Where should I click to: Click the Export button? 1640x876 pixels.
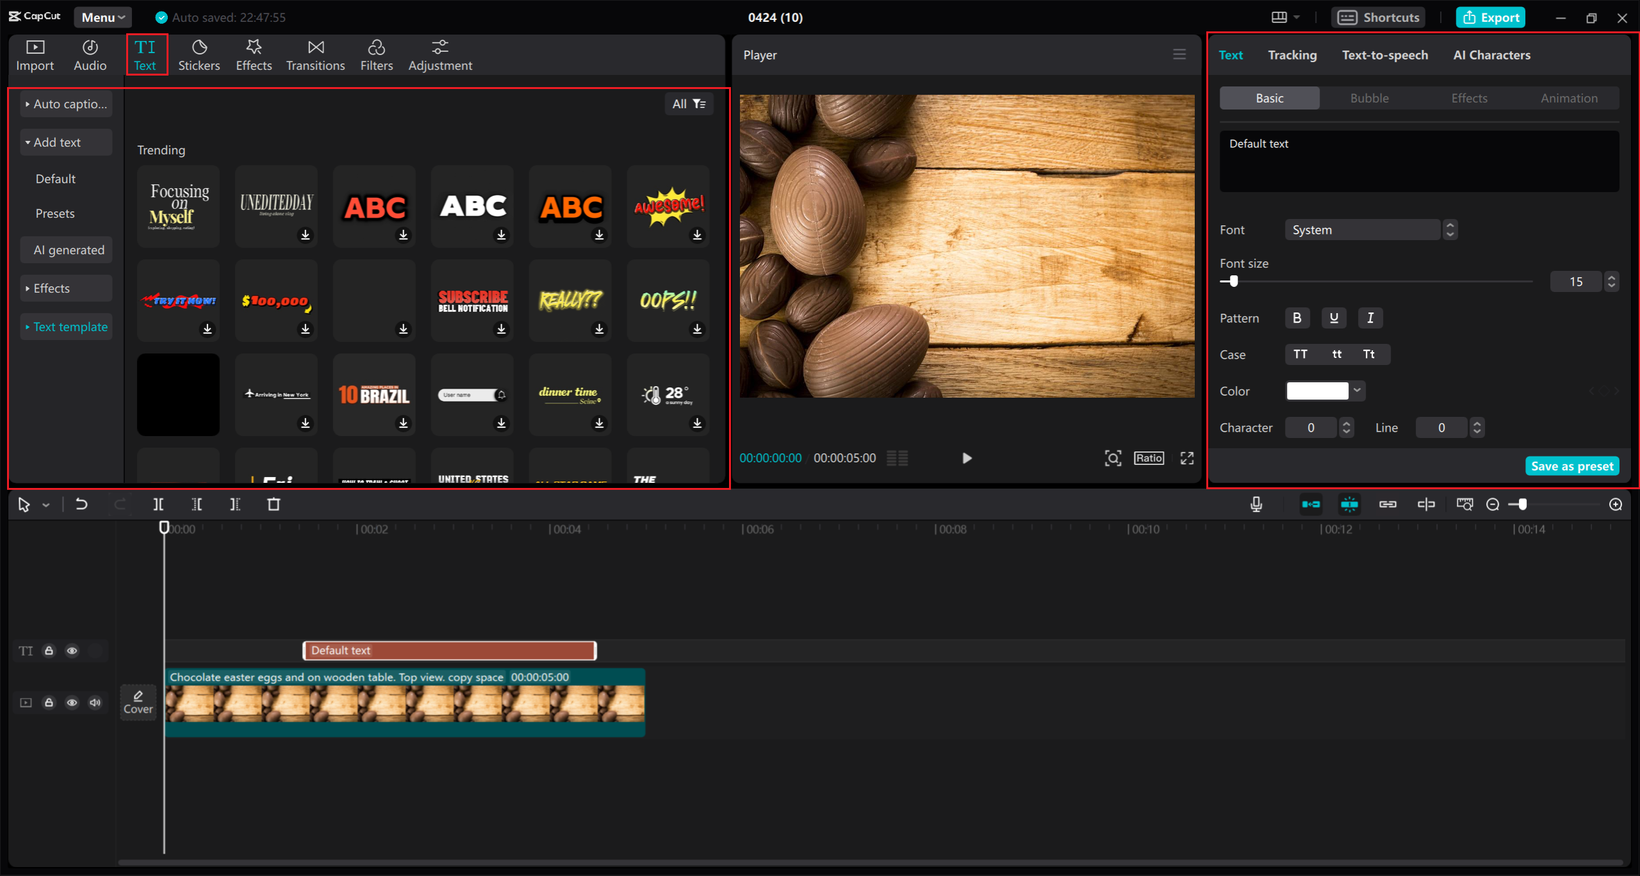point(1490,17)
